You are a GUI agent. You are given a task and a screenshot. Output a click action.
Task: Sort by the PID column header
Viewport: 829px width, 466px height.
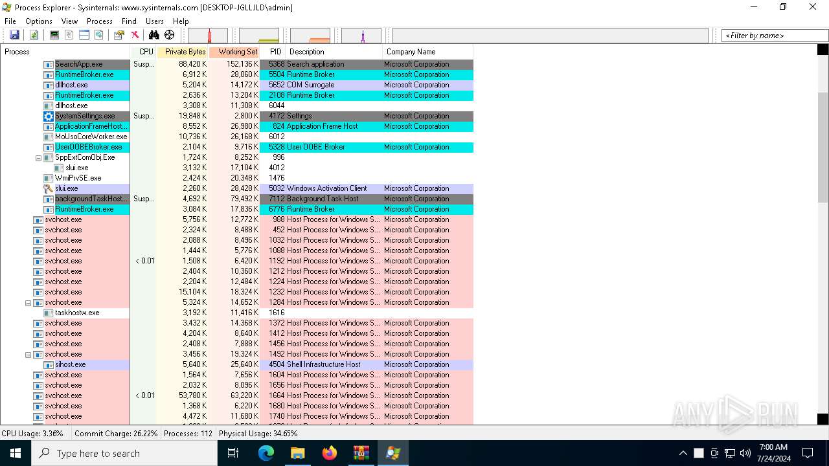tap(273, 52)
